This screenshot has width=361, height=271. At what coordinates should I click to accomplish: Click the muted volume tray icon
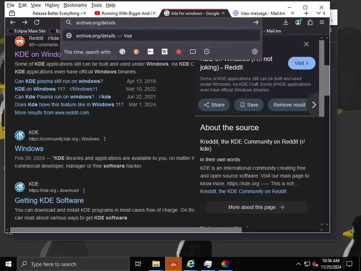tap(315, 264)
